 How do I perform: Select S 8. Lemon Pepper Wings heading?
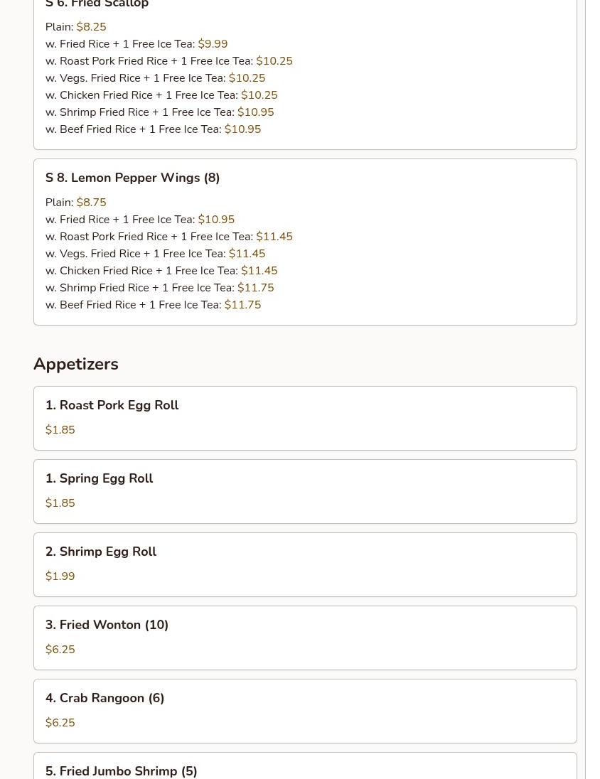[133, 178]
